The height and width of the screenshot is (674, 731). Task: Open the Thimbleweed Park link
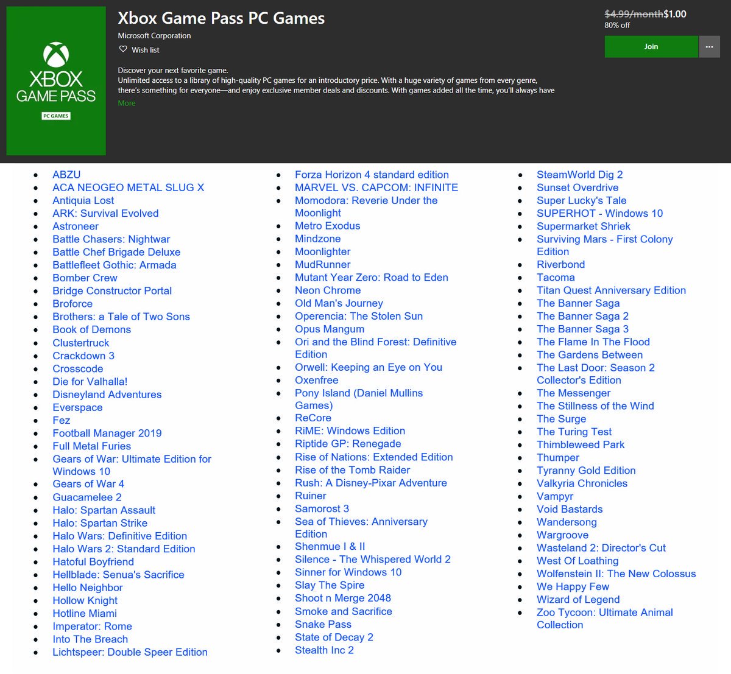tap(581, 444)
